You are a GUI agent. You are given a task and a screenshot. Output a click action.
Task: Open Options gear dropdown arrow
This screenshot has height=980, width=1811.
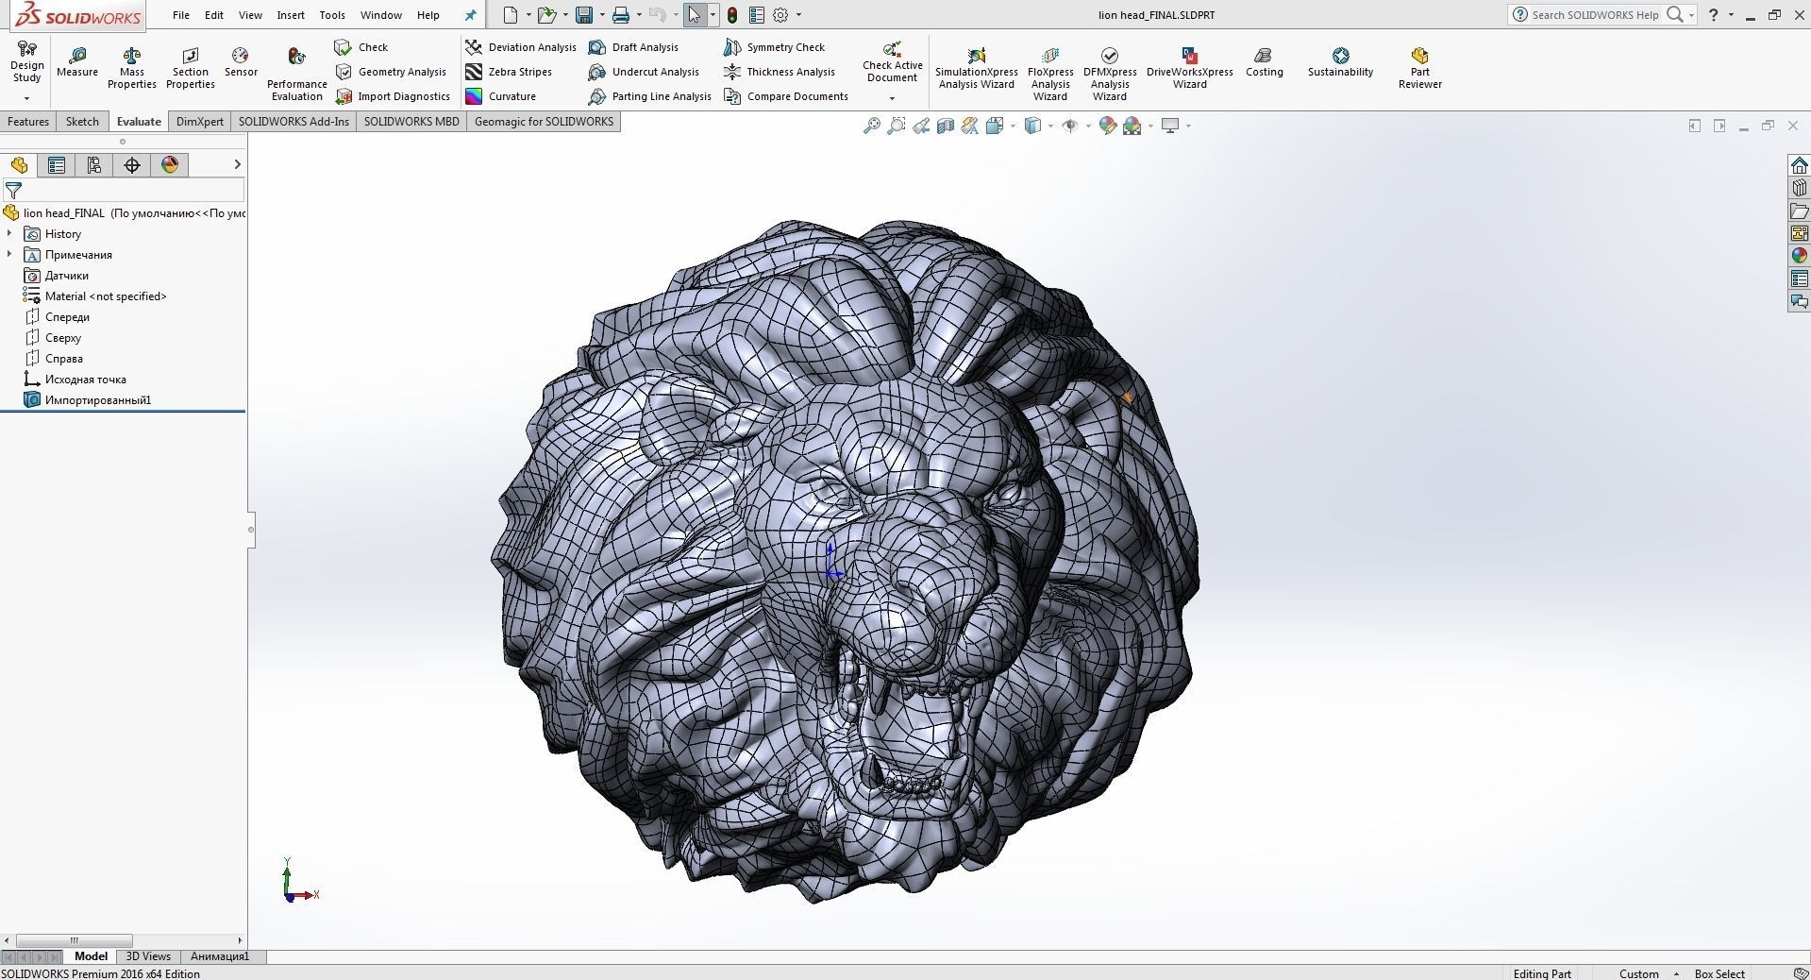[798, 15]
